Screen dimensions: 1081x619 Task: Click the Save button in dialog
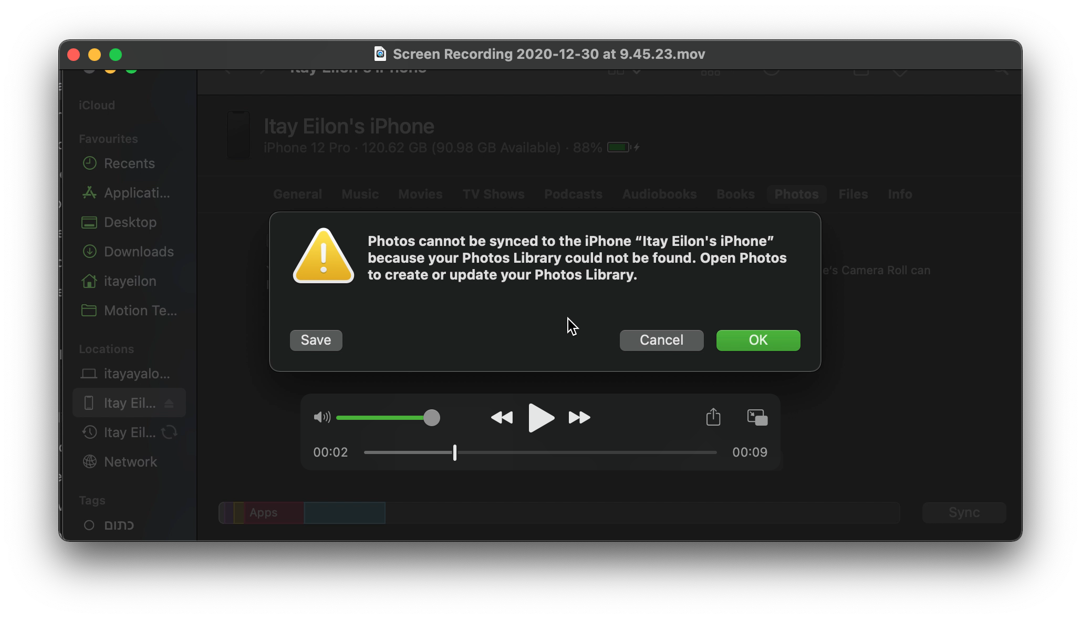(x=316, y=340)
